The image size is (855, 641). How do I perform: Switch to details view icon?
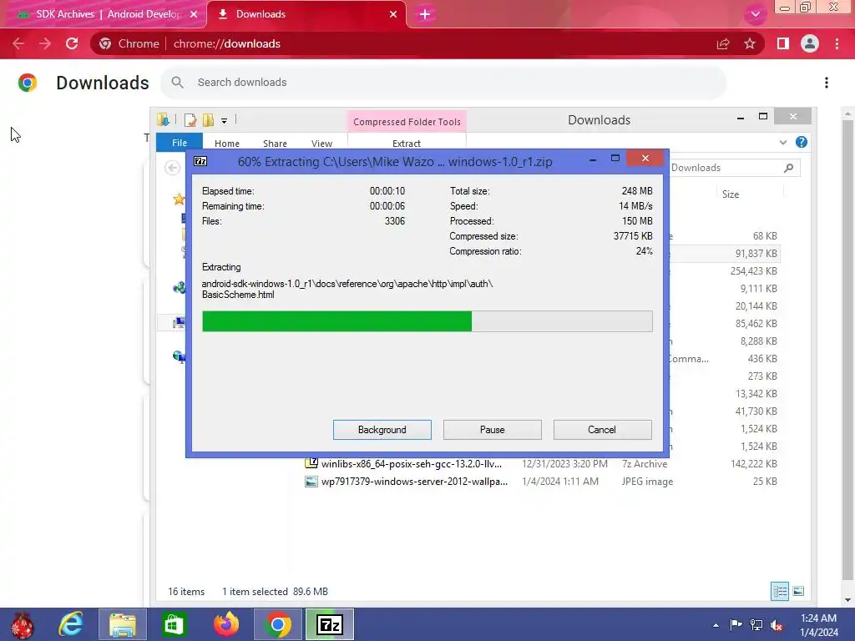[x=780, y=592]
